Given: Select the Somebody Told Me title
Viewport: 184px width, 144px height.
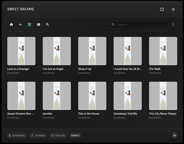Looking at the screenshot, I should click(125, 114).
